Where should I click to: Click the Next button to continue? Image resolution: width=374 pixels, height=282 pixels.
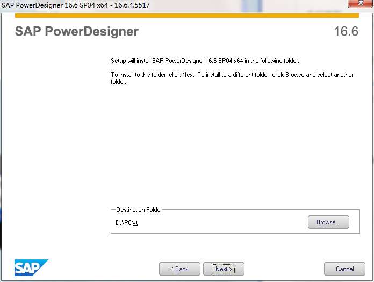[224, 269]
